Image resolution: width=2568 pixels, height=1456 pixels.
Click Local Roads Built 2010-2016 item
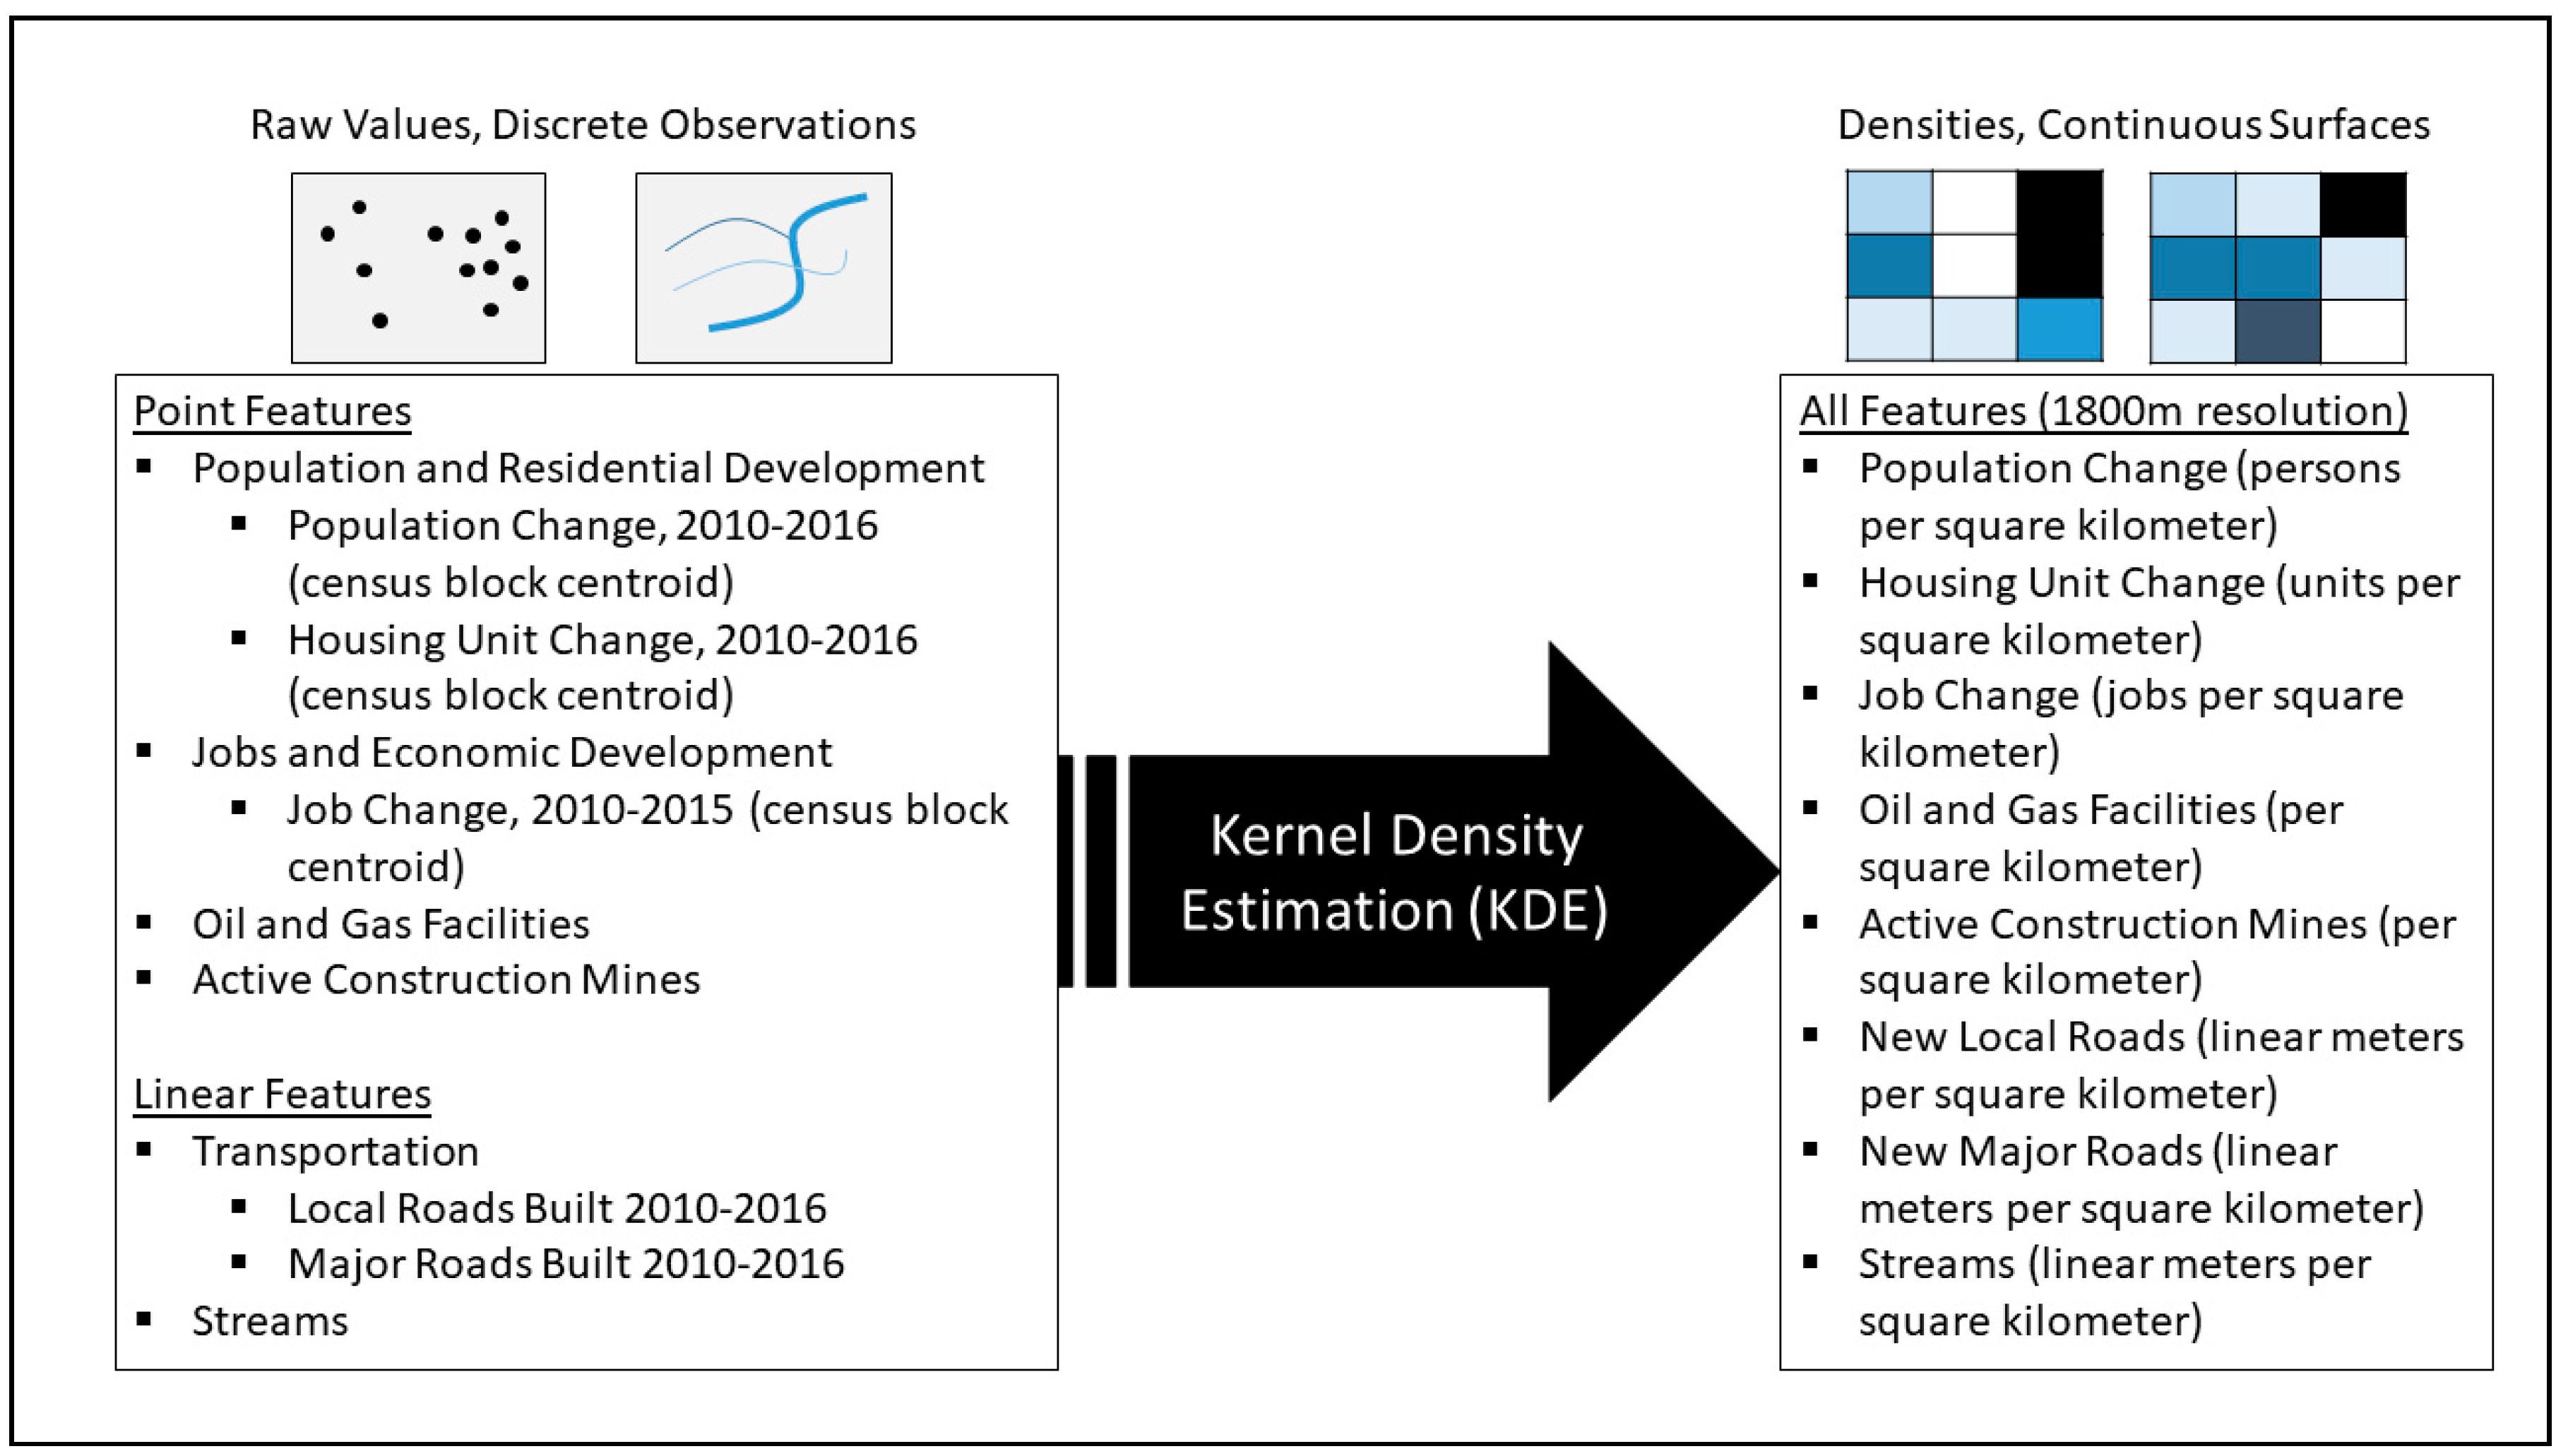click(x=557, y=1208)
